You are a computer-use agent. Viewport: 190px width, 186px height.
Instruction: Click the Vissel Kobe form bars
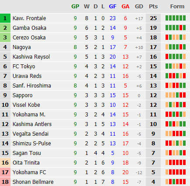(x=176, y=105)
